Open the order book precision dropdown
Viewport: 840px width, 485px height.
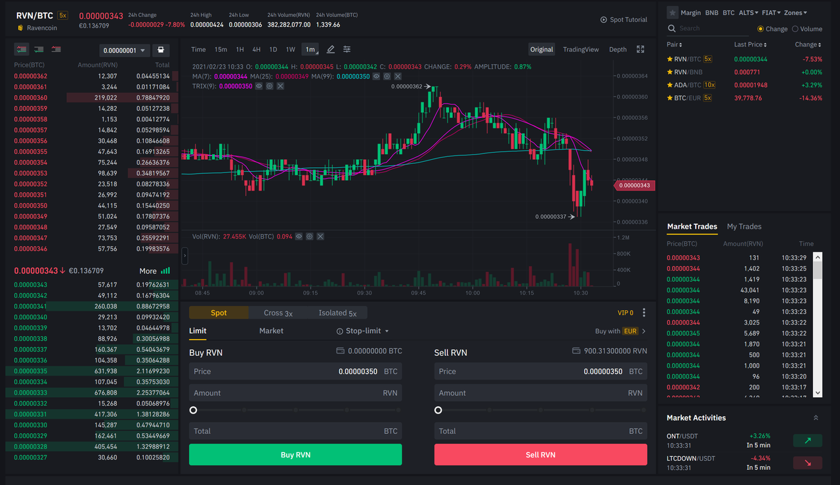[x=124, y=50]
